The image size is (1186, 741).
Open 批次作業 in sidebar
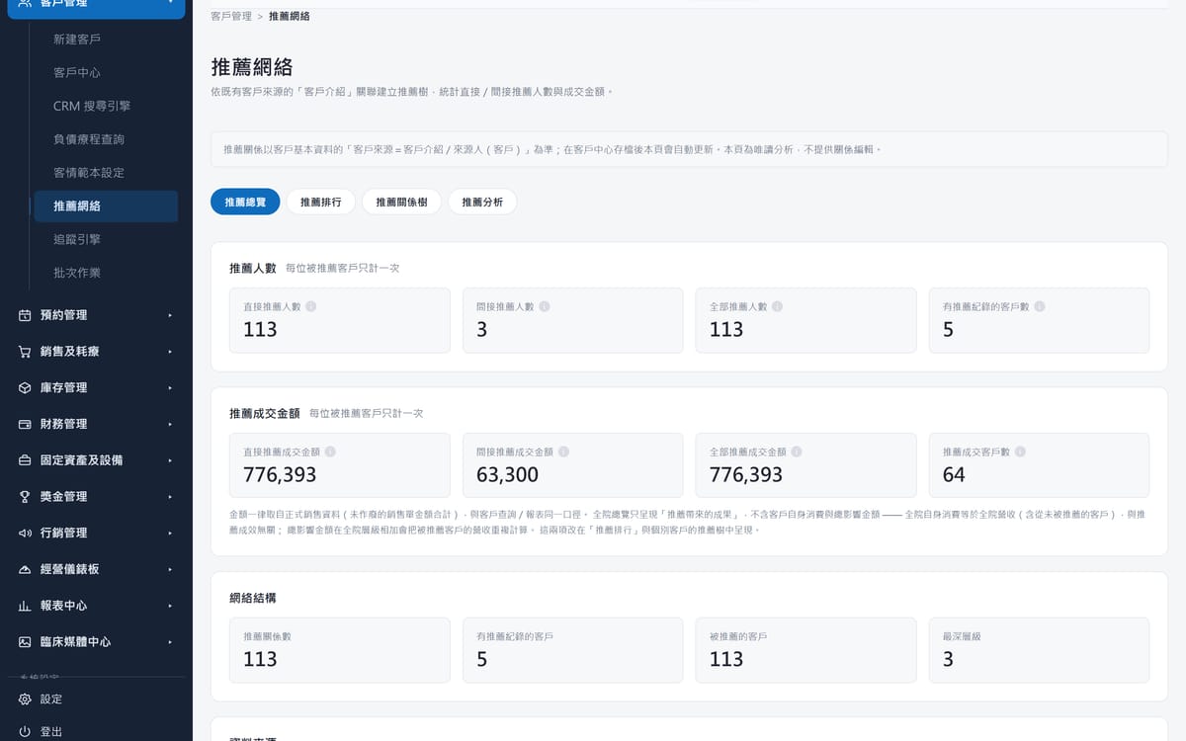pyautogui.click(x=104, y=273)
